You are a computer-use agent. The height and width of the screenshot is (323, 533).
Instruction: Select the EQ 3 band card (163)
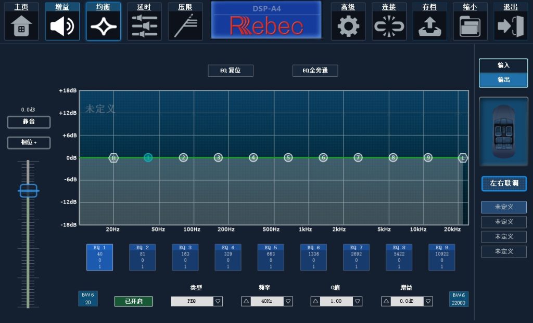pos(185,257)
